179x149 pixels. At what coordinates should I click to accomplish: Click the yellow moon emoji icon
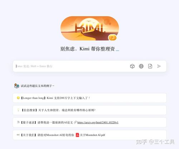pyautogui.click(x=18, y=98)
